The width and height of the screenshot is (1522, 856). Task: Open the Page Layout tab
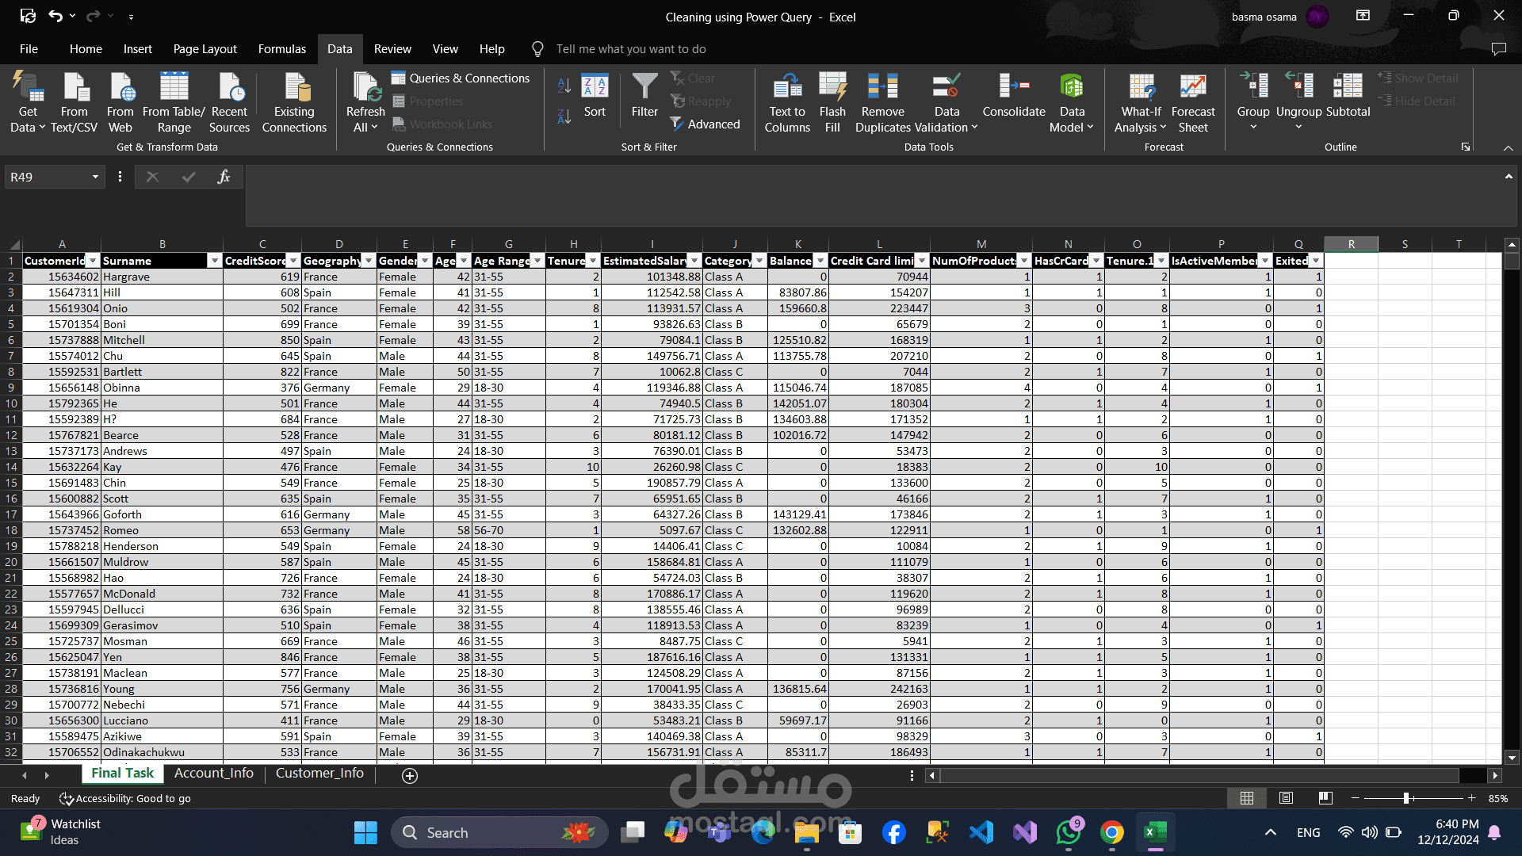point(205,49)
